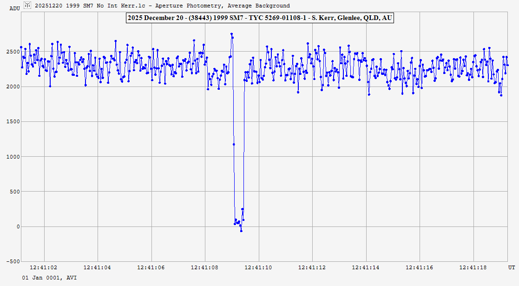This screenshot has width=519, height=286.
Task: Click the chart title box for 1999 SM7
Action: click(260, 18)
